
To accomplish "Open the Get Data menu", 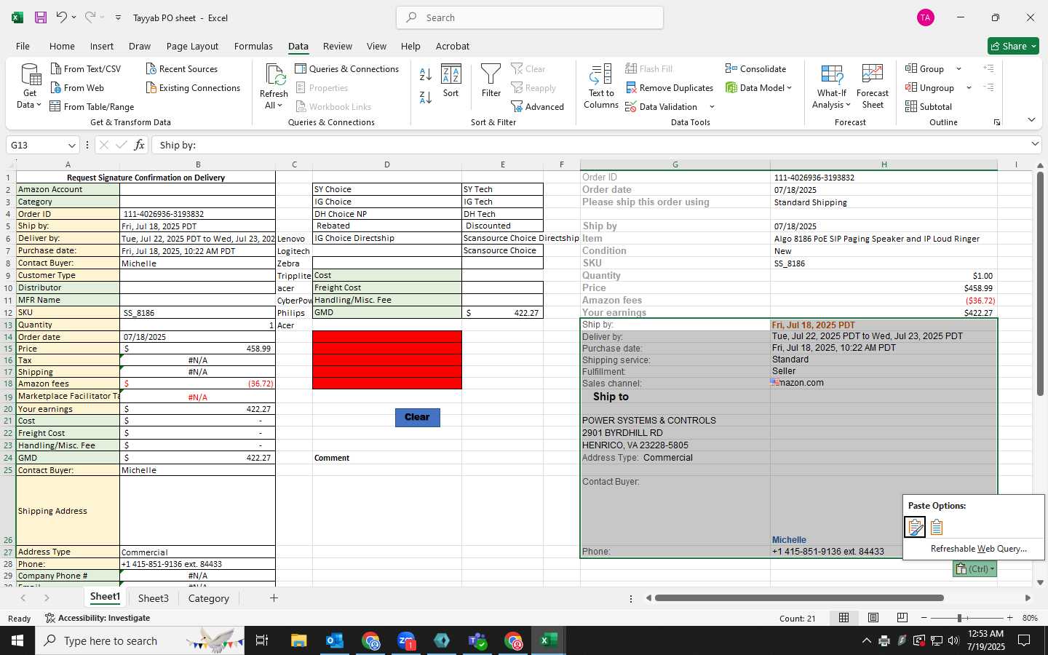I will (x=30, y=87).
